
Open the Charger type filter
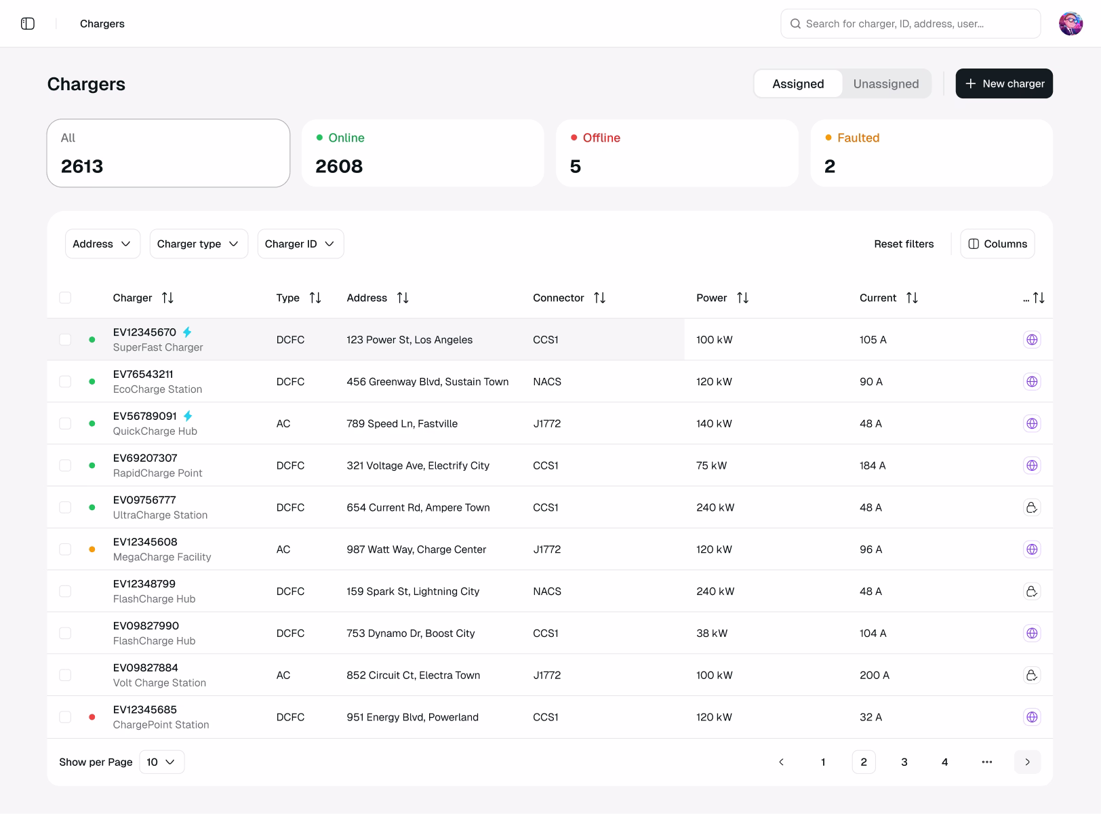[x=199, y=244]
